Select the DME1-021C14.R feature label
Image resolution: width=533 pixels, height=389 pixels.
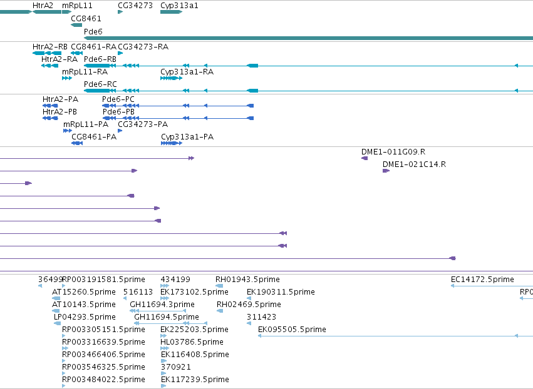click(415, 164)
